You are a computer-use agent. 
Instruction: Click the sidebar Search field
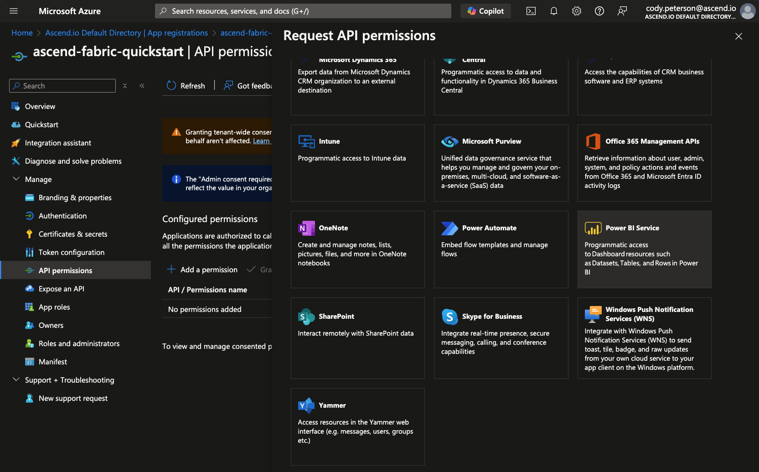tap(62, 86)
